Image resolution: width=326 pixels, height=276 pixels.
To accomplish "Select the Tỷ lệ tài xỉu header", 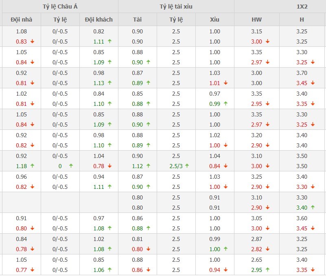I will (176, 7).
